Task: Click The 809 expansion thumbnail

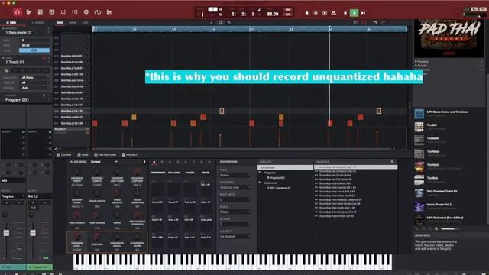Action: click(x=419, y=127)
